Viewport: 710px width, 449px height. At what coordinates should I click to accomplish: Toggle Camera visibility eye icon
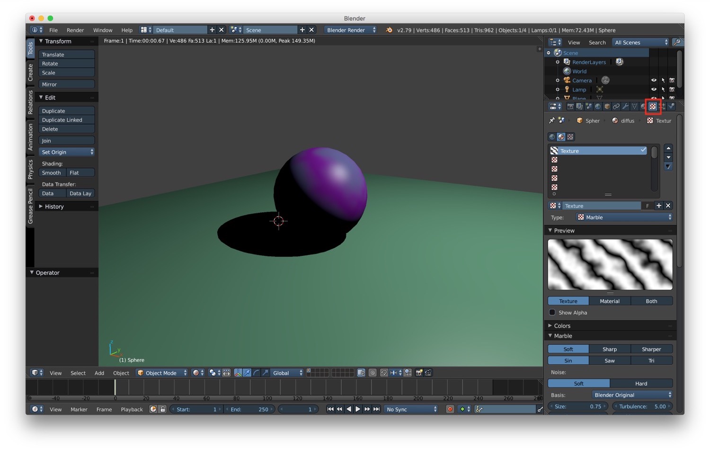[x=654, y=81]
